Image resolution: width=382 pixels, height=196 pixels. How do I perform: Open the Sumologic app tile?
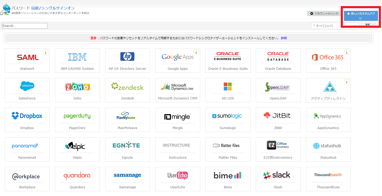click(x=228, y=120)
